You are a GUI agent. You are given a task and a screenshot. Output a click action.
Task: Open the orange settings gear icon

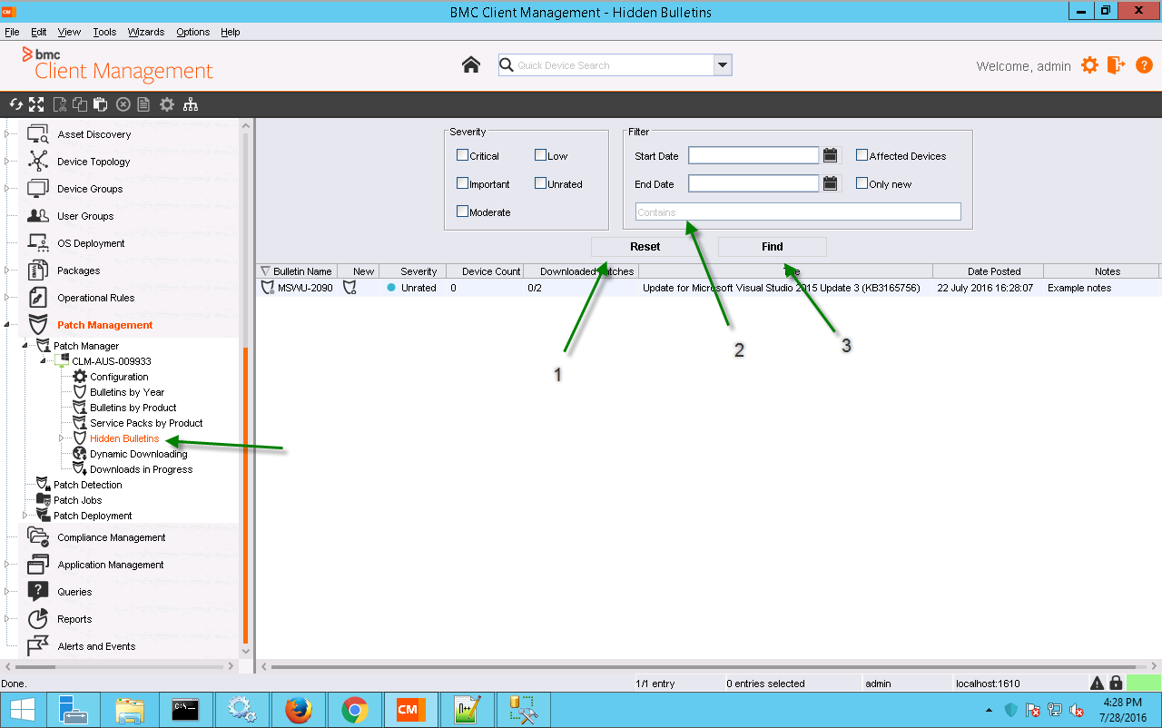[x=1089, y=65]
